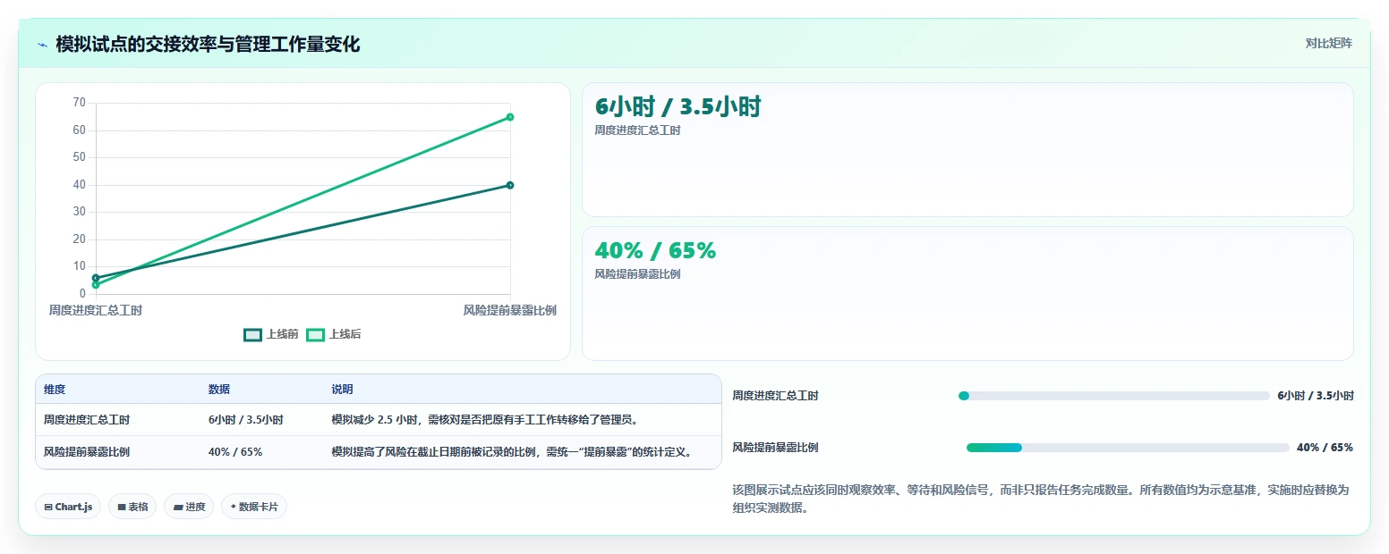The width and height of the screenshot is (1389, 554).
Task: Click the 上线前 starting point at 6
Action: click(96, 278)
